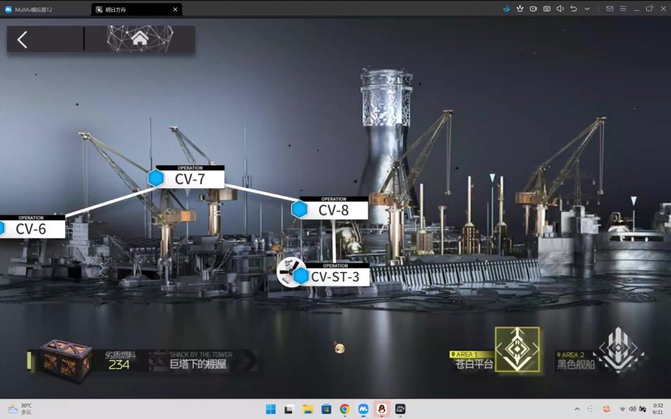Open the weather widget on taskbar

20,408
